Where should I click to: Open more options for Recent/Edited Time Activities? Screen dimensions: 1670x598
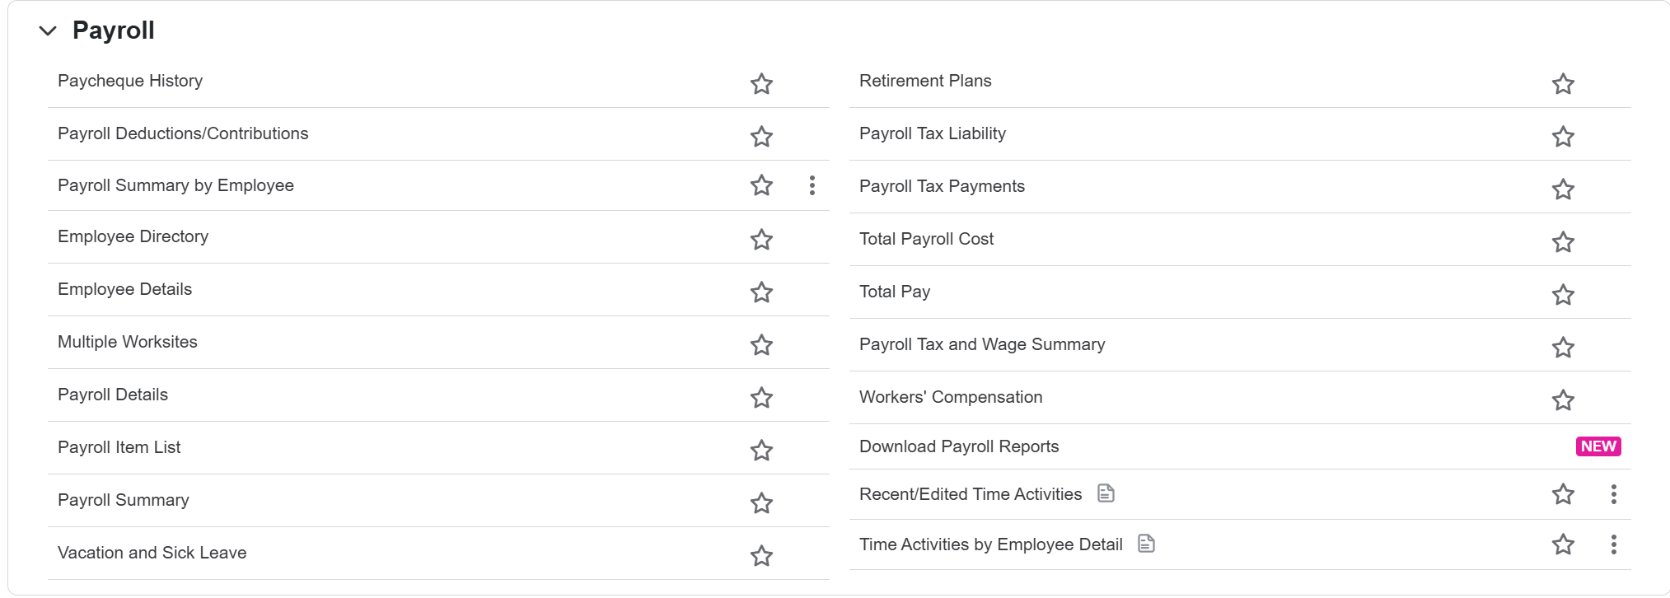click(1613, 494)
